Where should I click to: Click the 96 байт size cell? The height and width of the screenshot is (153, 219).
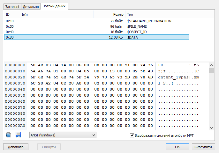[117, 26]
